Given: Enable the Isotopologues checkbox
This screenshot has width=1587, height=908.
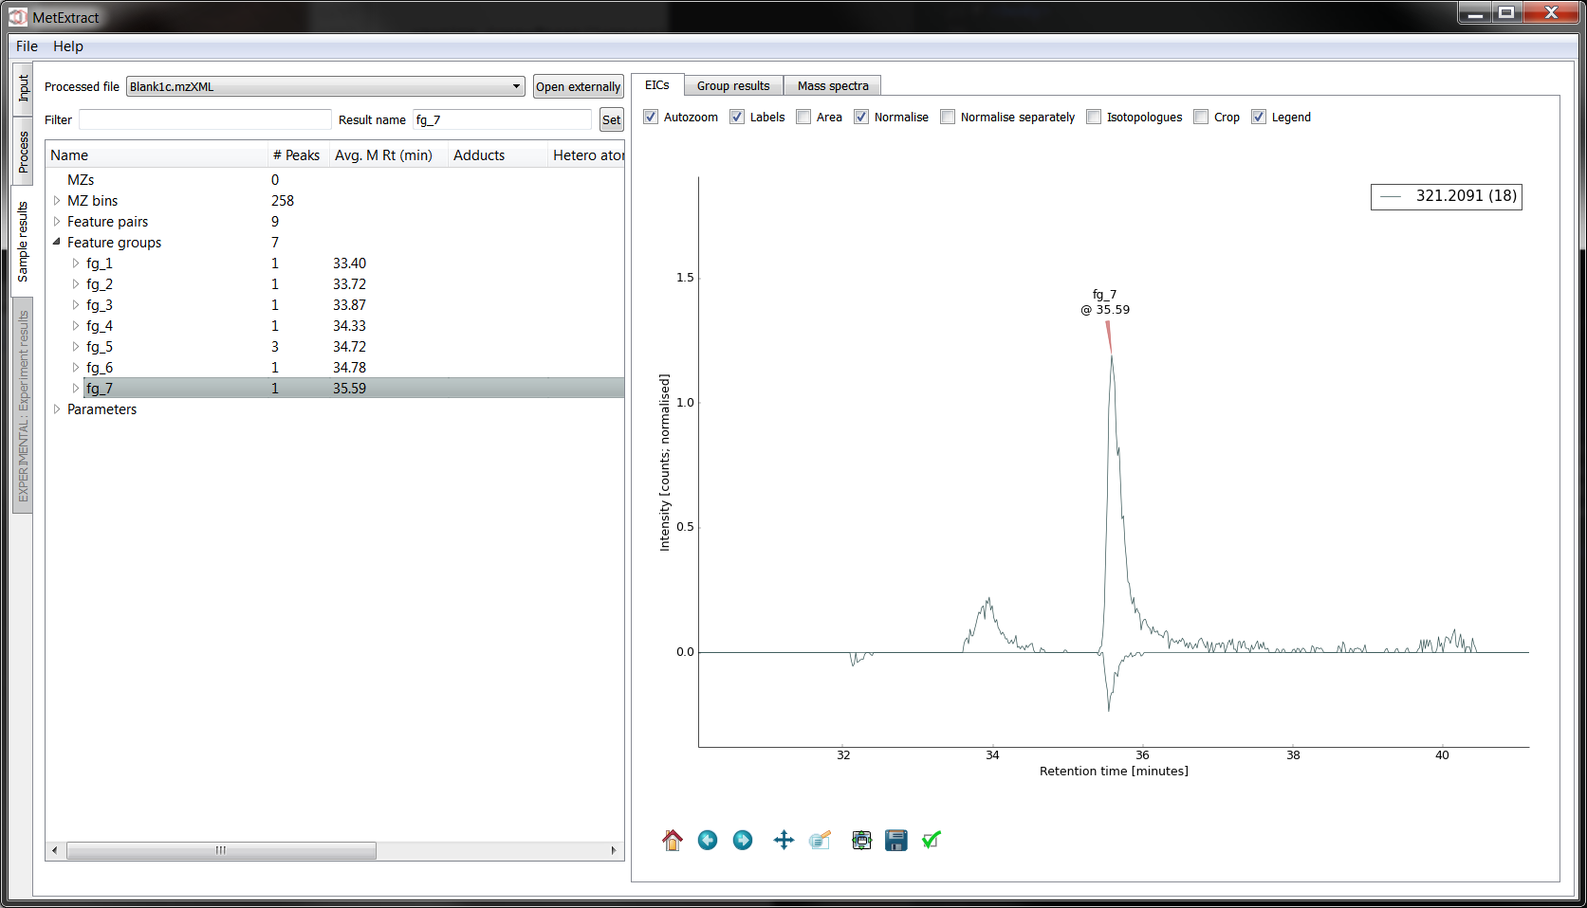Looking at the screenshot, I should (x=1094, y=117).
